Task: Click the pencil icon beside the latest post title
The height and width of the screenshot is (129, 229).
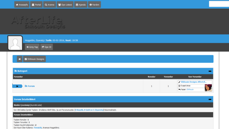Action: pos(179,82)
